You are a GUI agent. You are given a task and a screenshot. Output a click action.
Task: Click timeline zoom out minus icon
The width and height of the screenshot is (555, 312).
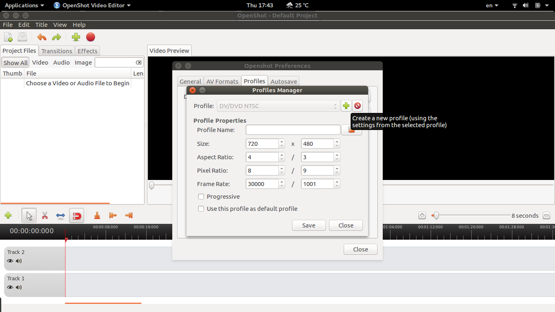(546, 216)
